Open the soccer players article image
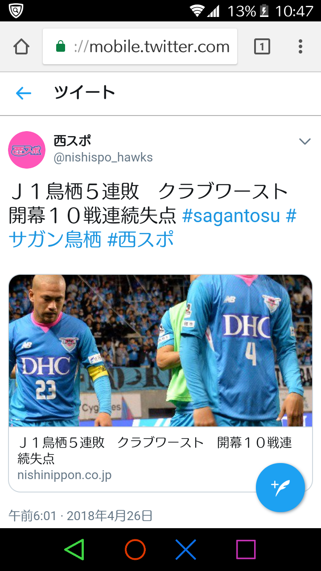The height and width of the screenshot is (571, 321). click(x=160, y=351)
